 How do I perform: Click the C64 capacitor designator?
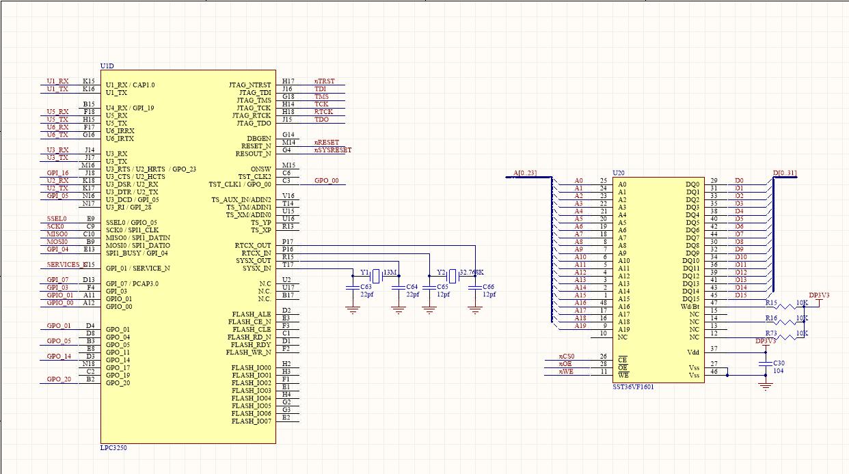[412, 288]
